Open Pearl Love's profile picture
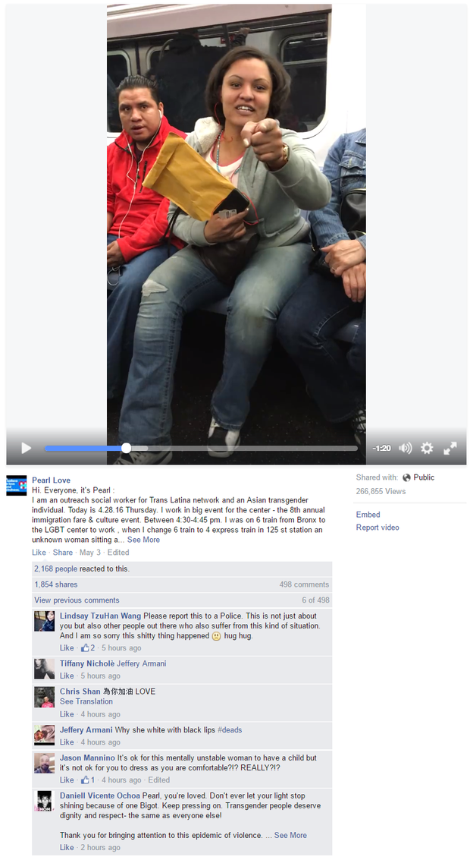The width and height of the screenshot is (470, 860). pyautogui.click(x=17, y=485)
